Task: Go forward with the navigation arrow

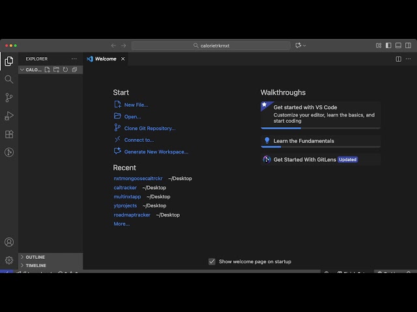Action: coord(123,45)
